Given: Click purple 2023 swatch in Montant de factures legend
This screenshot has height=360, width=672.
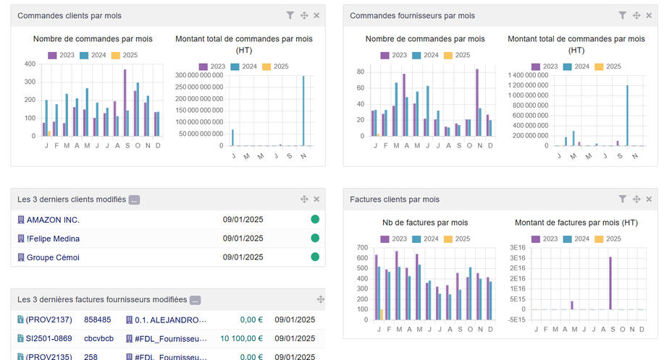Looking at the screenshot, I should tap(536, 239).
